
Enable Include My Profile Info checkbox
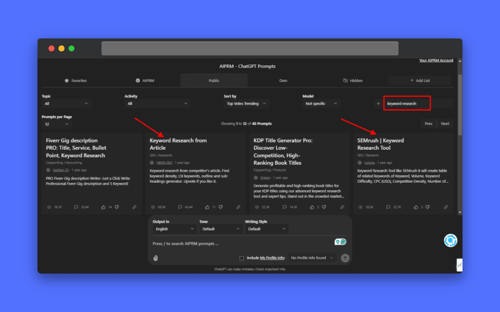(x=241, y=258)
